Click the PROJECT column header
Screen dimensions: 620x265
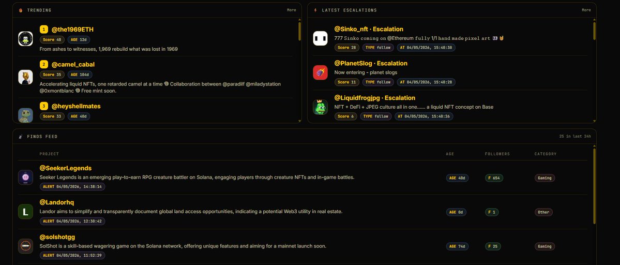pyautogui.click(x=49, y=154)
